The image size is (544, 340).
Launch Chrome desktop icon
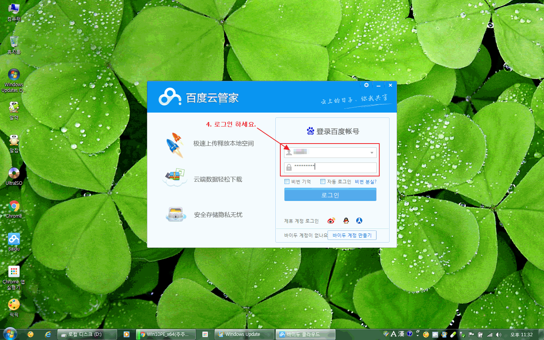pos(14,209)
